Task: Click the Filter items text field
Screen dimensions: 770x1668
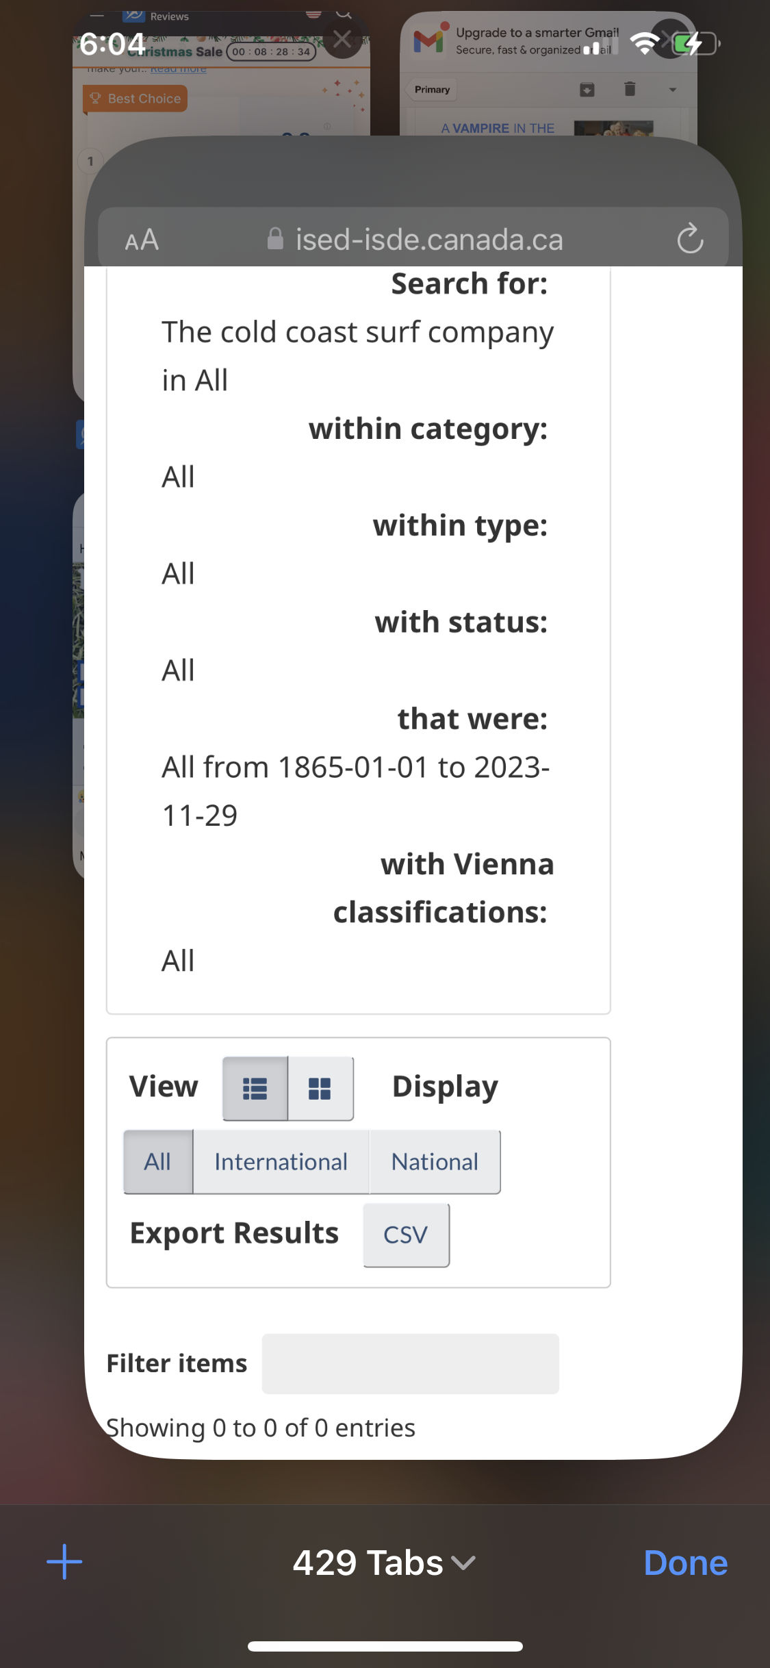Action: [x=410, y=1363]
